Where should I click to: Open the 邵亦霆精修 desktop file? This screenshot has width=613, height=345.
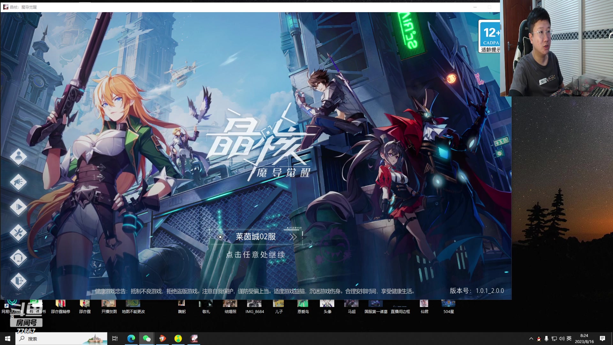(60, 307)
